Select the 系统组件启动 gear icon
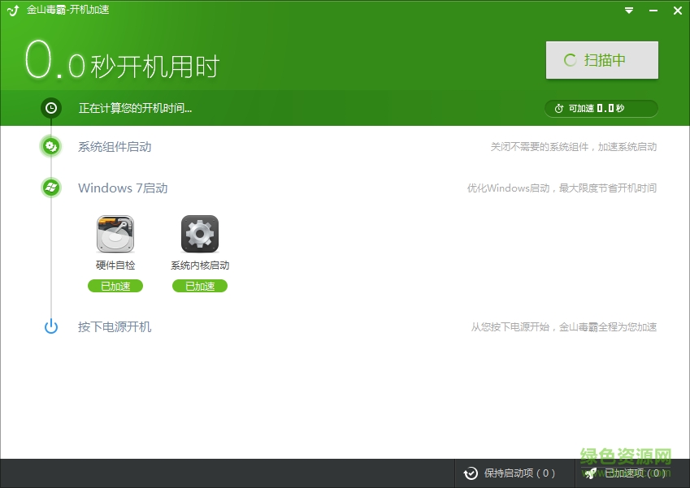This screenshot has height=488, width=690. 51,146
